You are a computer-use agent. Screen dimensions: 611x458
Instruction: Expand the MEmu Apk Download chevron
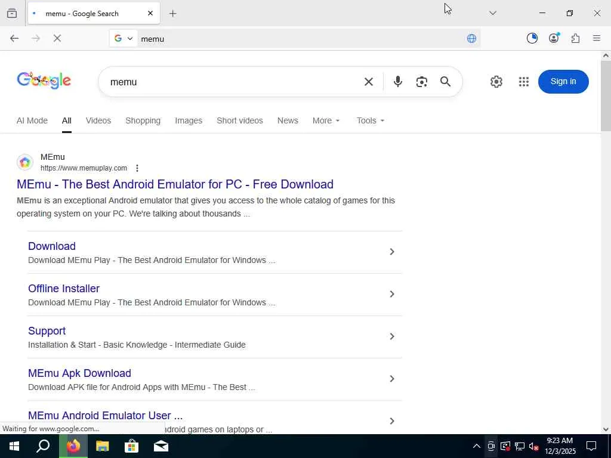tap(392, 379)
